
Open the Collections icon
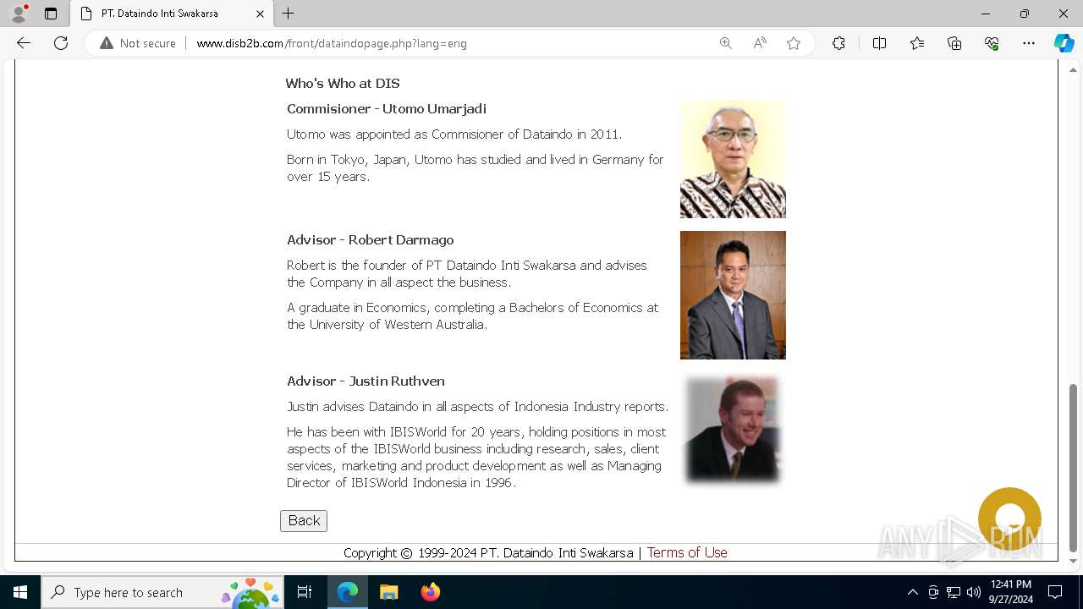pyautogui.click(x=954, y=43)
